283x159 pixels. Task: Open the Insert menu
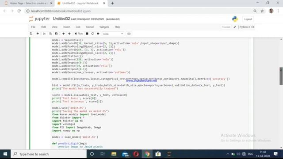pos(66,27)
